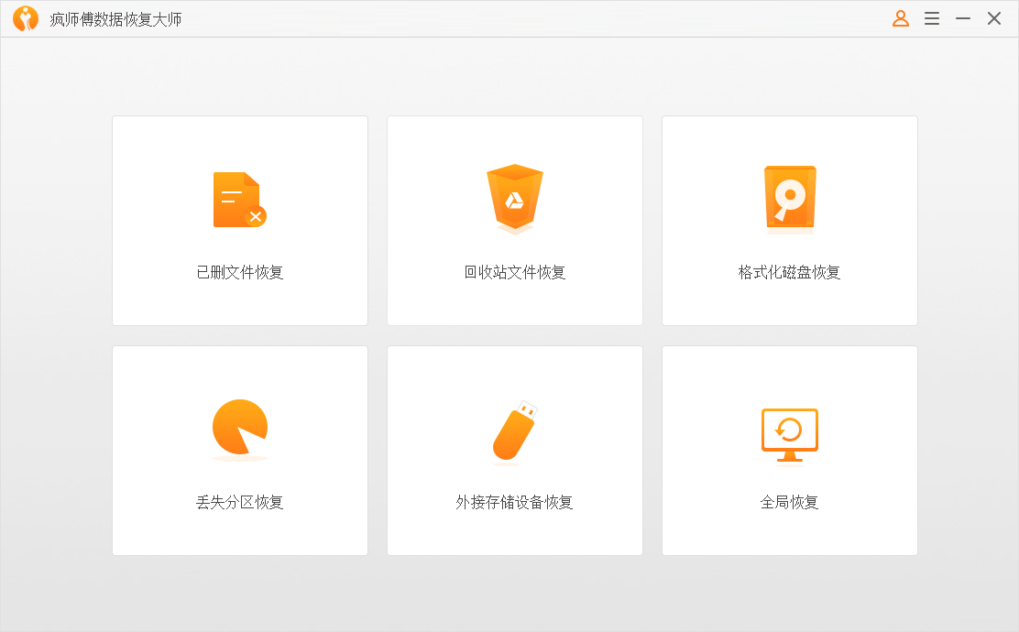Click the 外接存储设备恢复 label text
The width and height of the screenshot is (1019, 632).
[x=514, y=502]
